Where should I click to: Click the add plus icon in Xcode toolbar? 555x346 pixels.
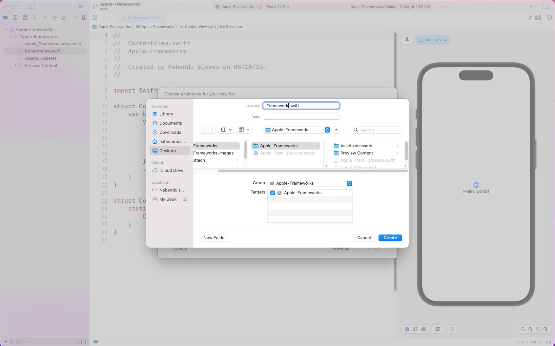click(531, 7)
